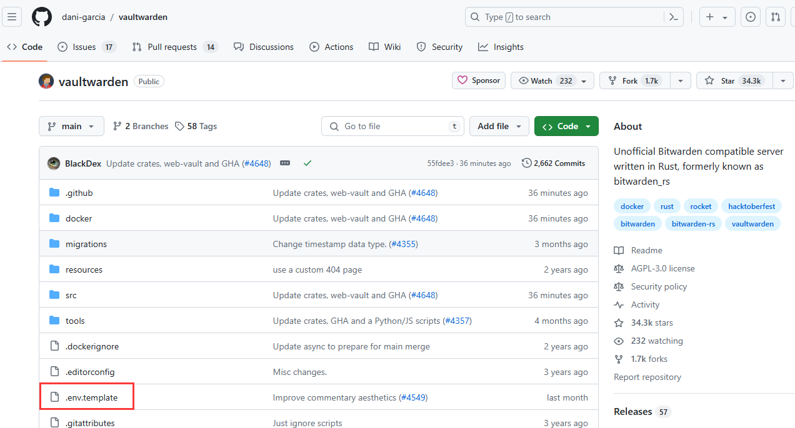
Task: Click the Activity pulse icon
Action: point(619,304)
